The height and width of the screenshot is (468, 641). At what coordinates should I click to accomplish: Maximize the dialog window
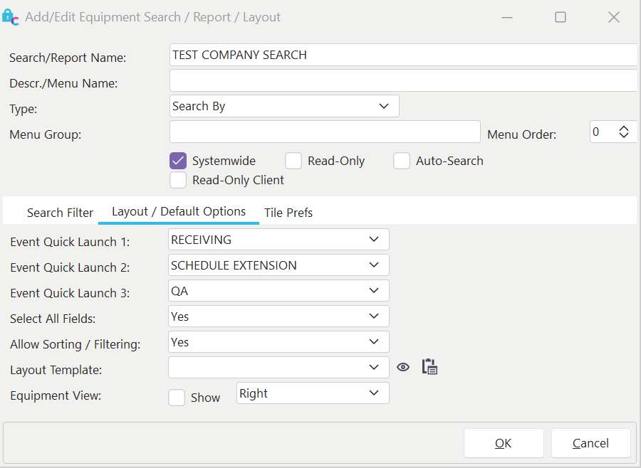tap(561, 17)
